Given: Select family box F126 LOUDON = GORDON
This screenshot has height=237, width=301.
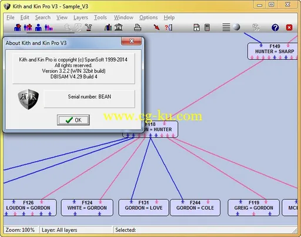Looking at the screenshot, I should pos(30,208).
